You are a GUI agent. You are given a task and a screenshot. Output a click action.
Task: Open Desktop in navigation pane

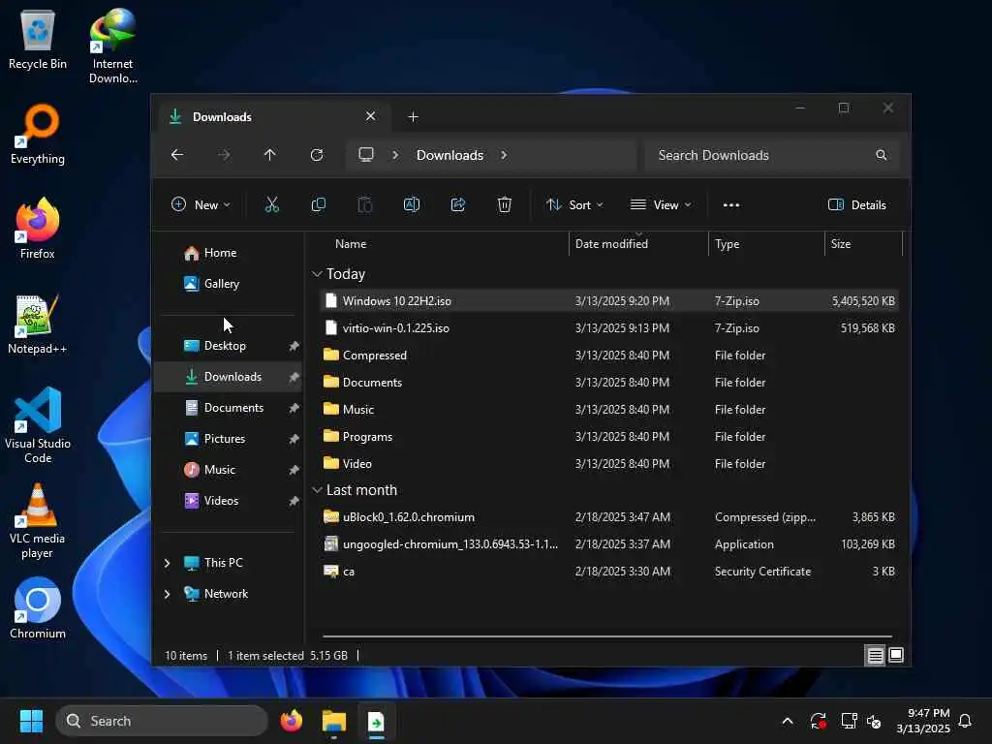point(225,346)
